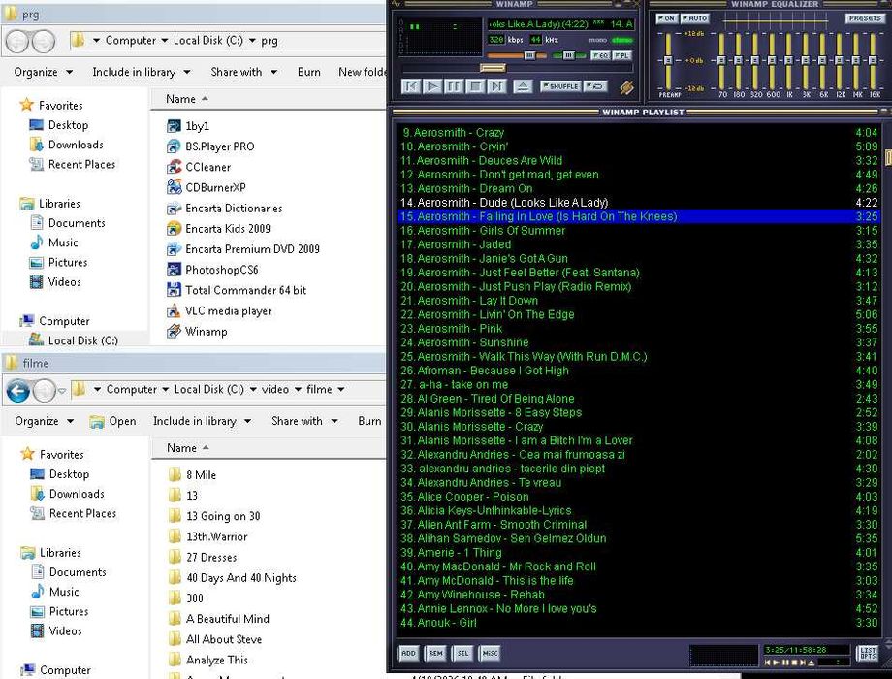
Task: Click Winamp's Play button
Action: click(432, 86)
